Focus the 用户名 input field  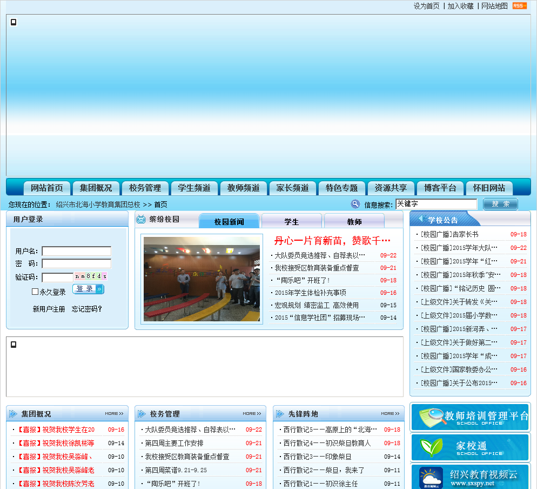tap(76, 251)
